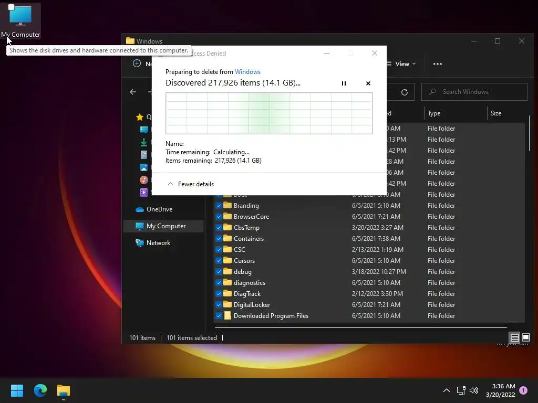Click the DiagTrack folder icon
Screen dimensions: 538x403
(x=227, y=293)
